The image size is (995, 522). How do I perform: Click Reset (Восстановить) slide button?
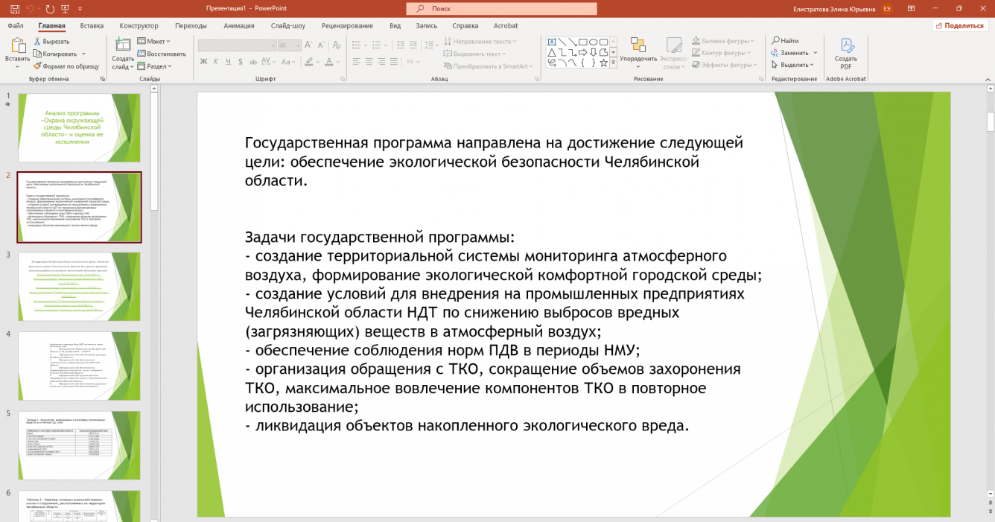click(162, 54)
